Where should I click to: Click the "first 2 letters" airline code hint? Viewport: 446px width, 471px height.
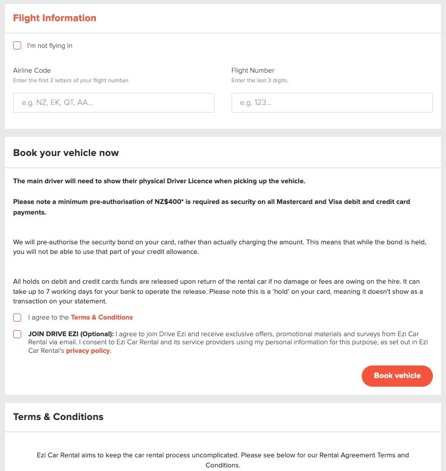pos(71,81)
